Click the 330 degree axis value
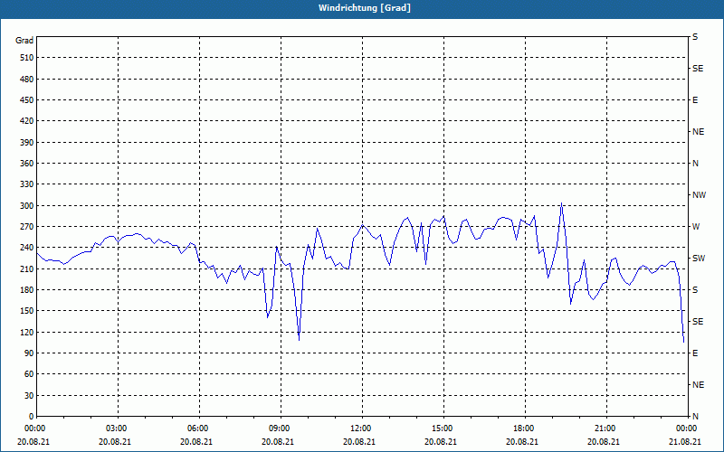This screenshot has height=452, width=724. (x=26, y=184)
